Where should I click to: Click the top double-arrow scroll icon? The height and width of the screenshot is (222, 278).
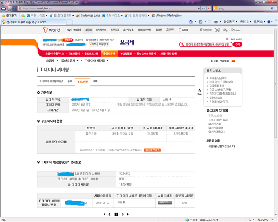pyautogui.click(x=200, y=91)
